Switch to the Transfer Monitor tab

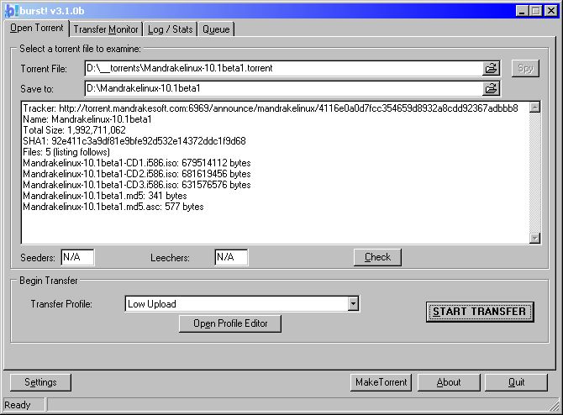click(106, 29)
